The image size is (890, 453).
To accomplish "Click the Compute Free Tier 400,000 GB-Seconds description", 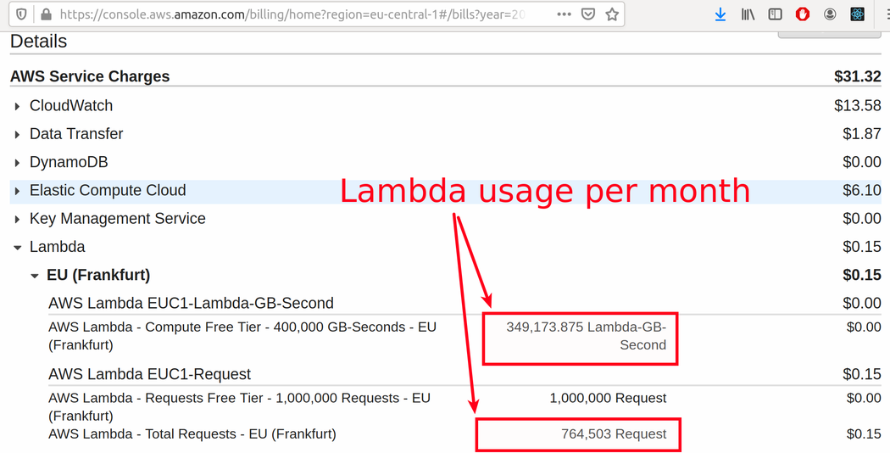I will (x=242, y=336).
